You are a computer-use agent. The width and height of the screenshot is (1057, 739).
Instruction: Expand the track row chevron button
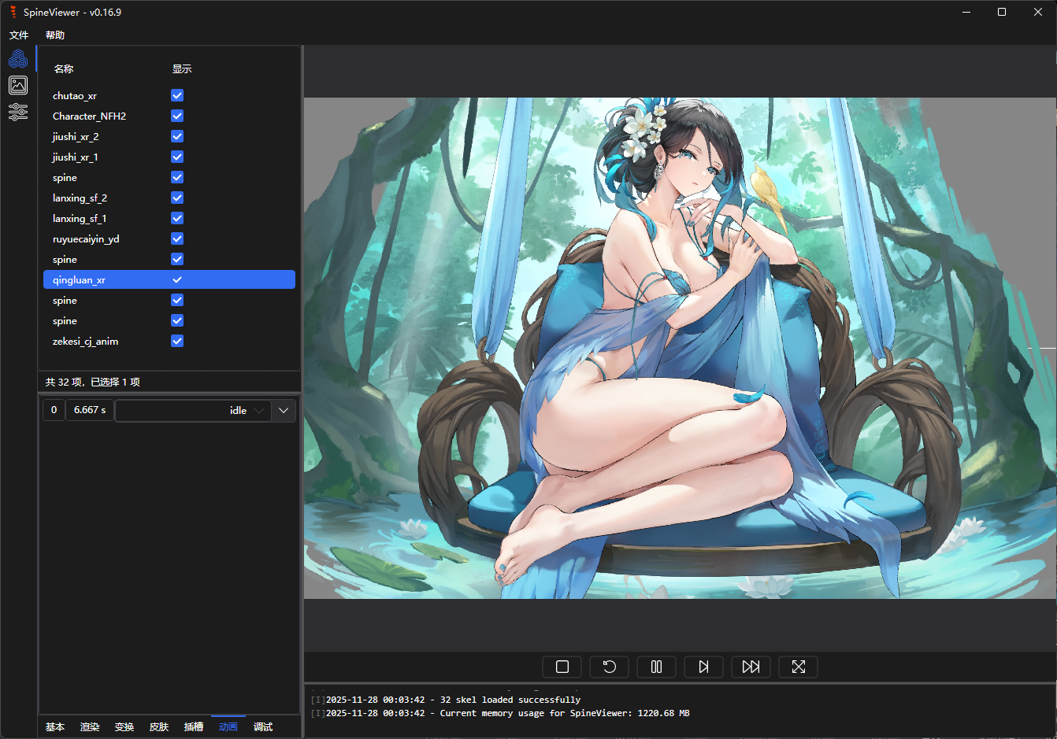coord(284,410)
